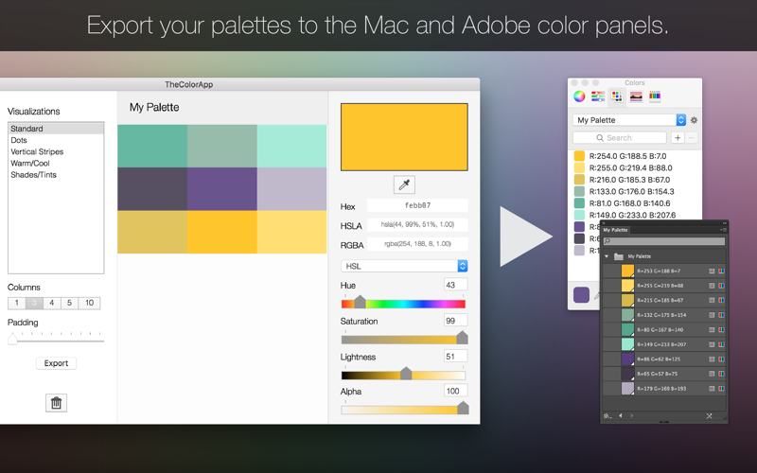
Task: Click the Saturation slider track
Action: coord(403,340)
